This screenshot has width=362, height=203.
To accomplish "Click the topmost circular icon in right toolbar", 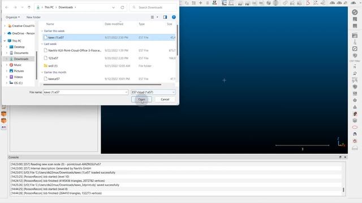I will (x=355, y=12).
